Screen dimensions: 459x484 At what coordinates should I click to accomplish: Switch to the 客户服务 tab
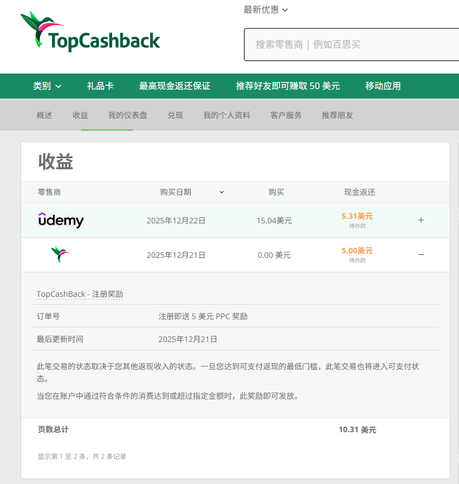pyautogui.click(x=286, y=115)
